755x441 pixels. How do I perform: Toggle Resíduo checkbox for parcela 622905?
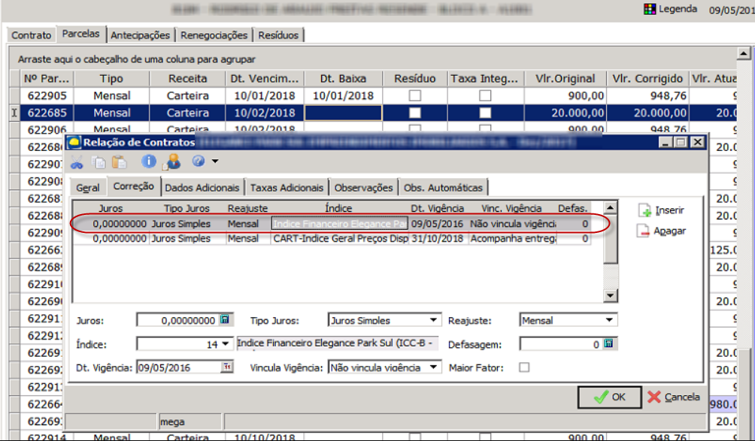click(414, 95)
